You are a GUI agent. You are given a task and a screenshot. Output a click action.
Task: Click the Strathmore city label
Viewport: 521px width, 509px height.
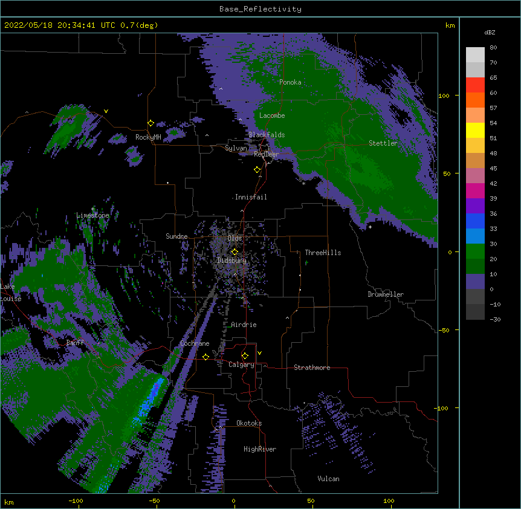pyautogui.click(x=312, y=368)
